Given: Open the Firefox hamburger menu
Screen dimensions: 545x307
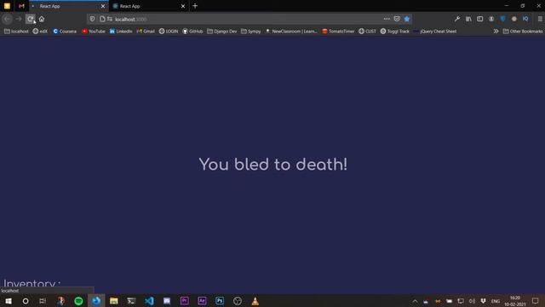Looking at the screenshot, I should point(540,19).
